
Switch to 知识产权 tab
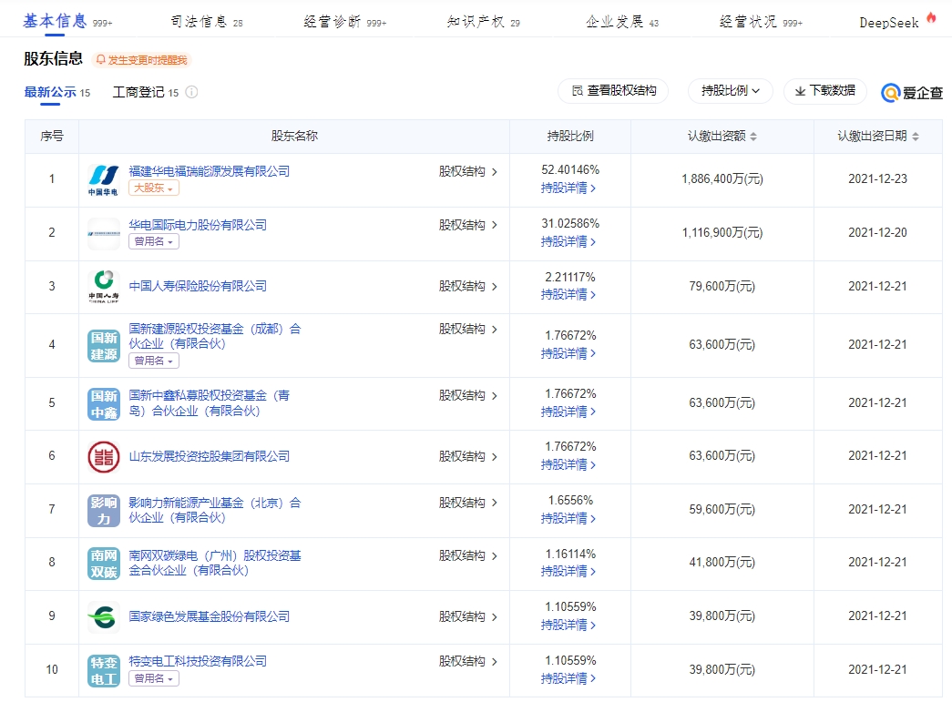[483, 22]
